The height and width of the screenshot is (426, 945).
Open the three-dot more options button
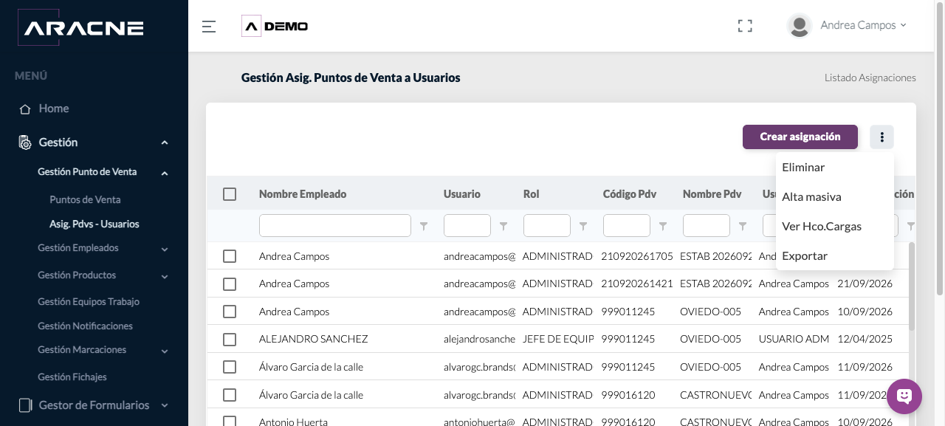882,137
